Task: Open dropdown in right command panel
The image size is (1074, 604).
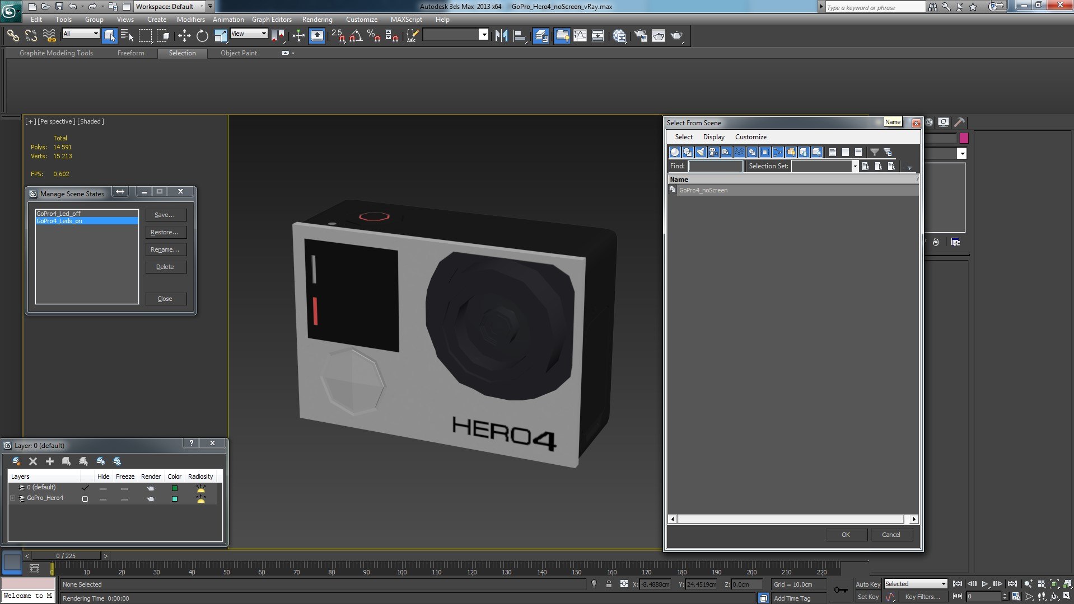Action: 962,153
